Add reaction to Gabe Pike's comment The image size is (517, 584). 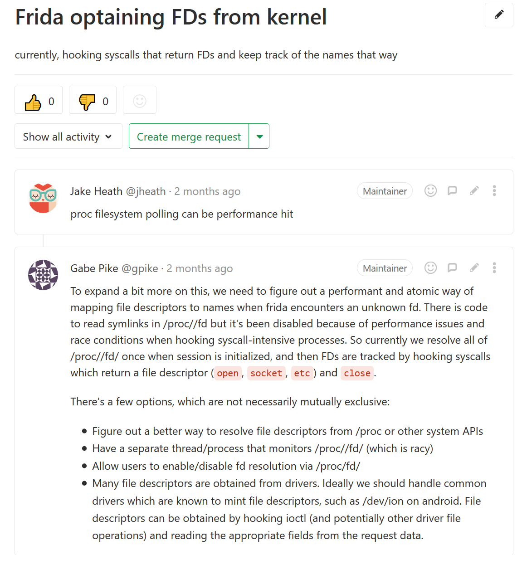[430, 268]
